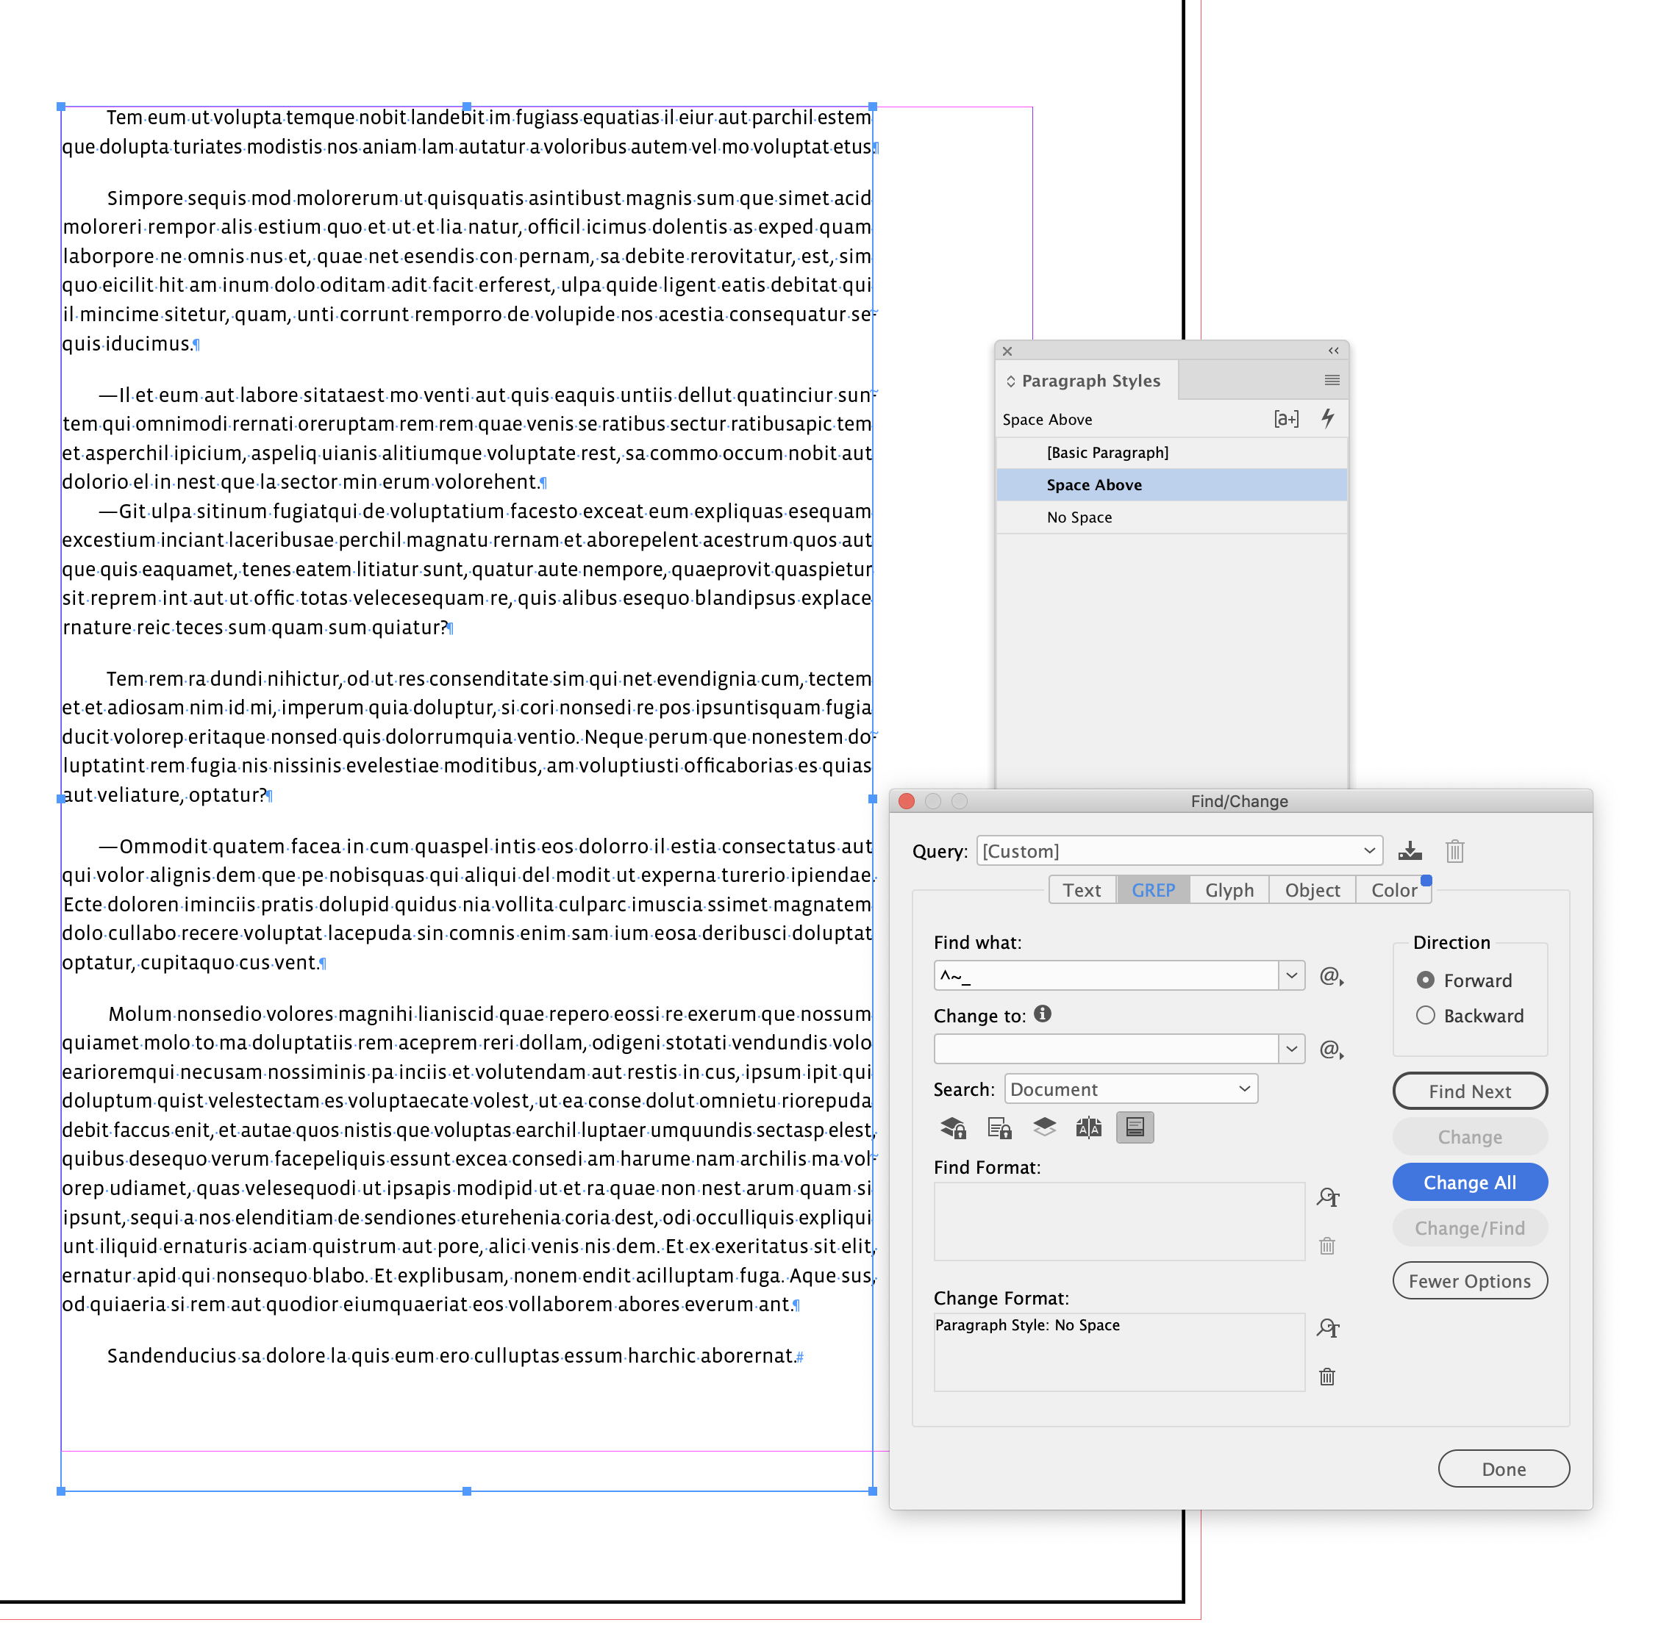Open Find what history dropdown
This screenshot has height=1639, width=1675.
tap(1293, 975)
